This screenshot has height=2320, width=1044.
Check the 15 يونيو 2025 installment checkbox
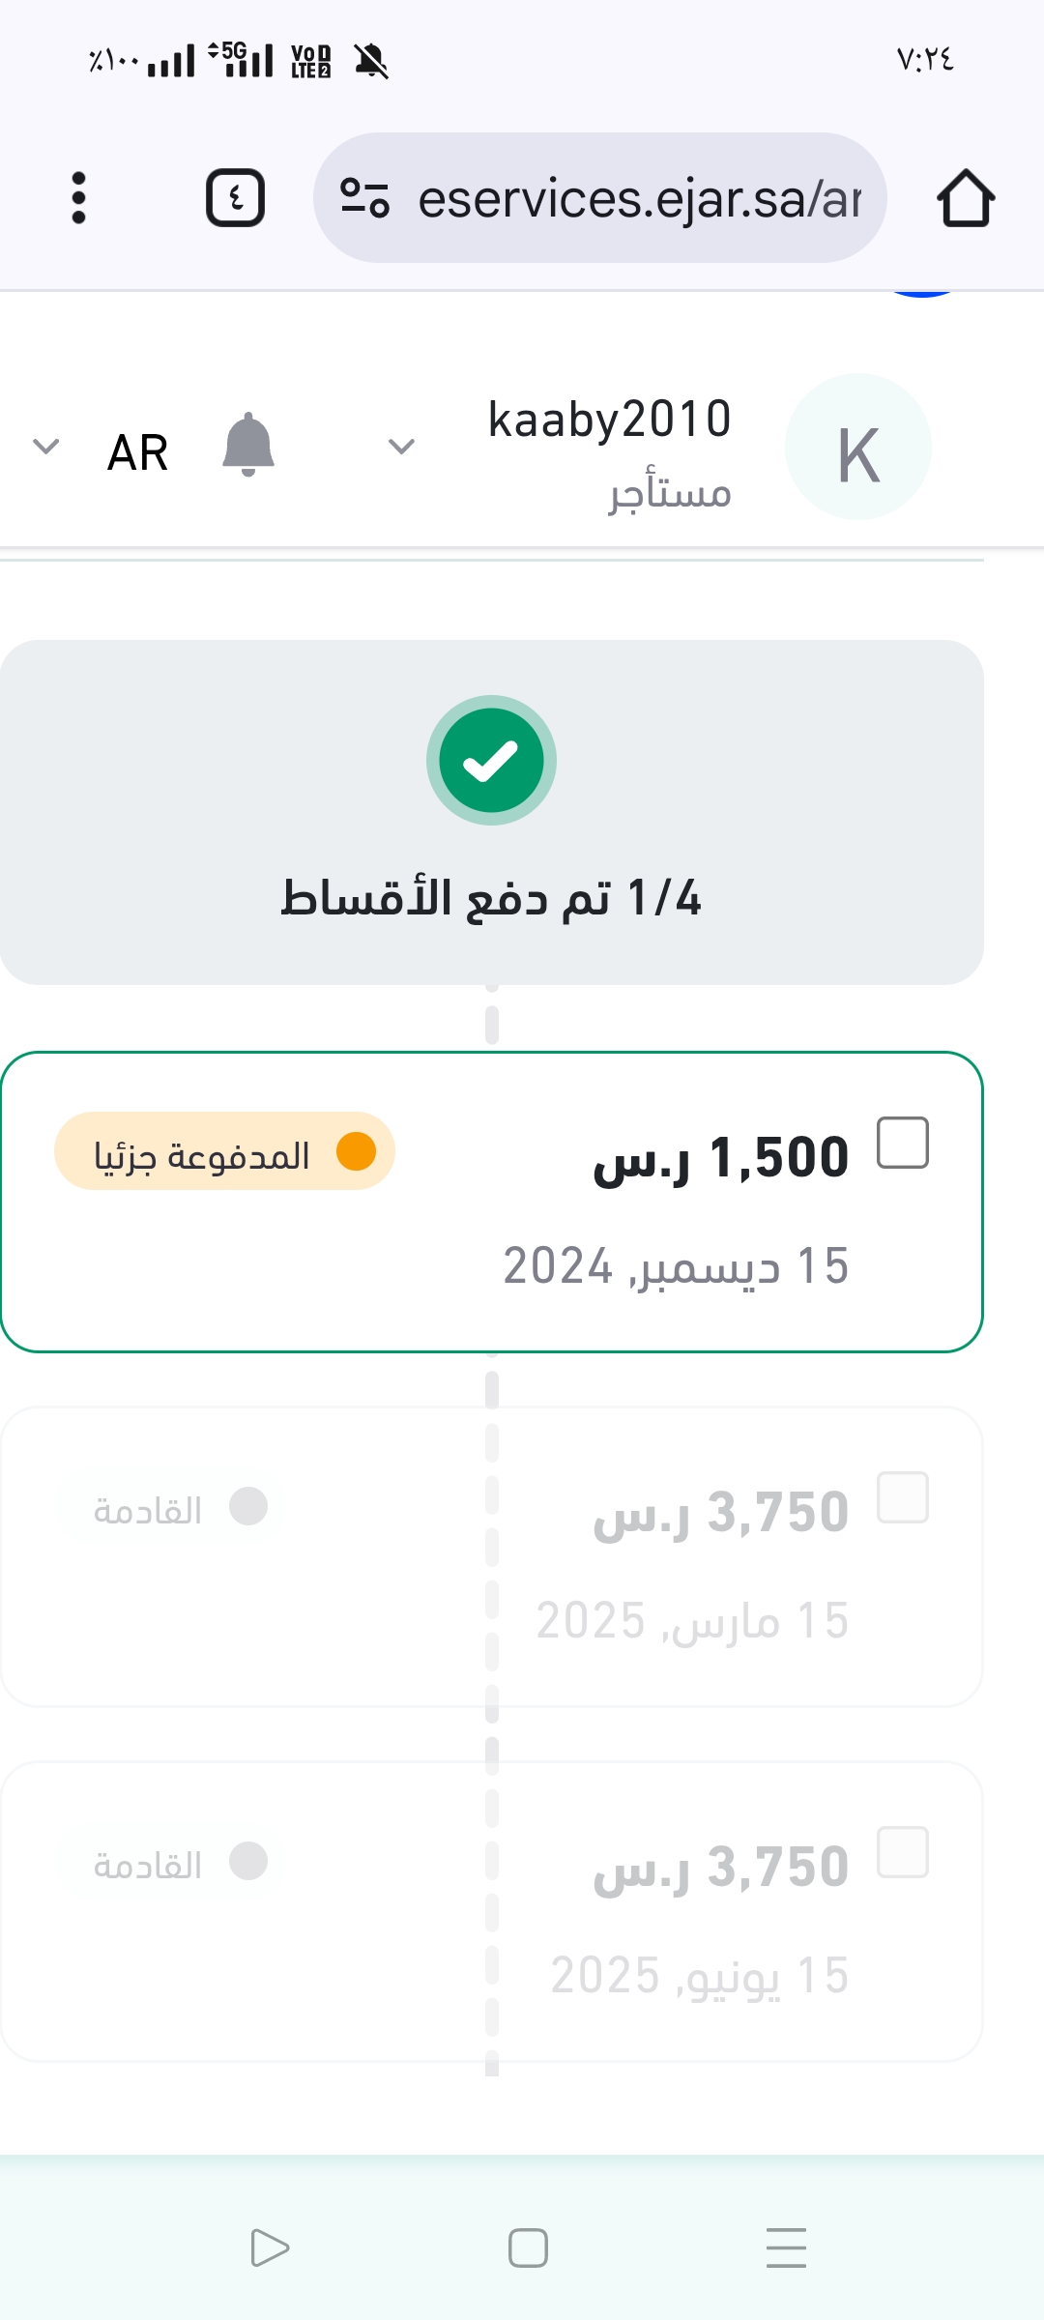902,1852
